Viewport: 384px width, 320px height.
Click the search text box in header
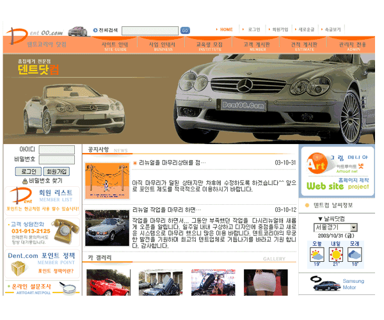(150, 30)
